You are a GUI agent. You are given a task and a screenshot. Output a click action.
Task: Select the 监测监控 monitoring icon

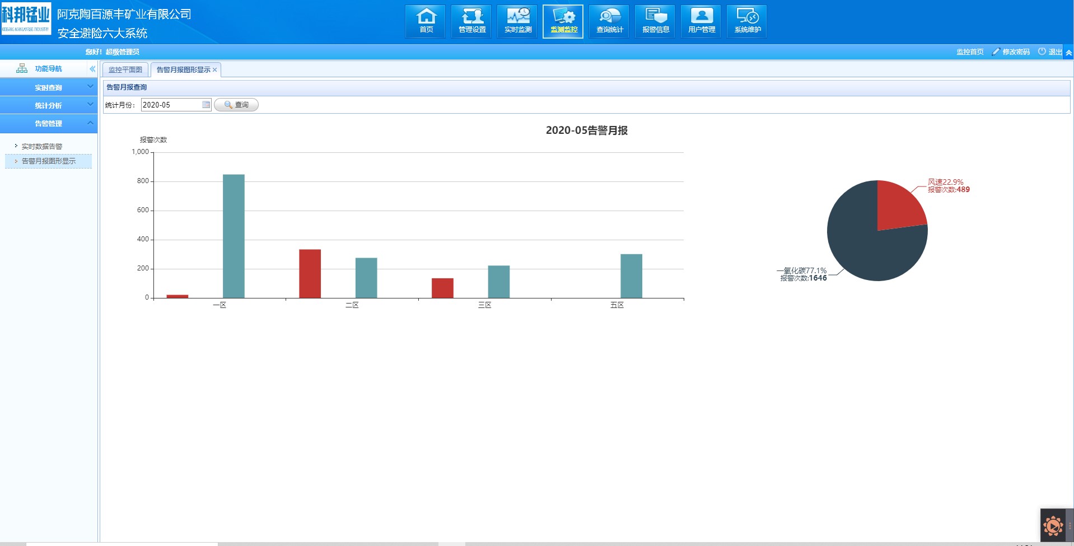tap(563, 21)
